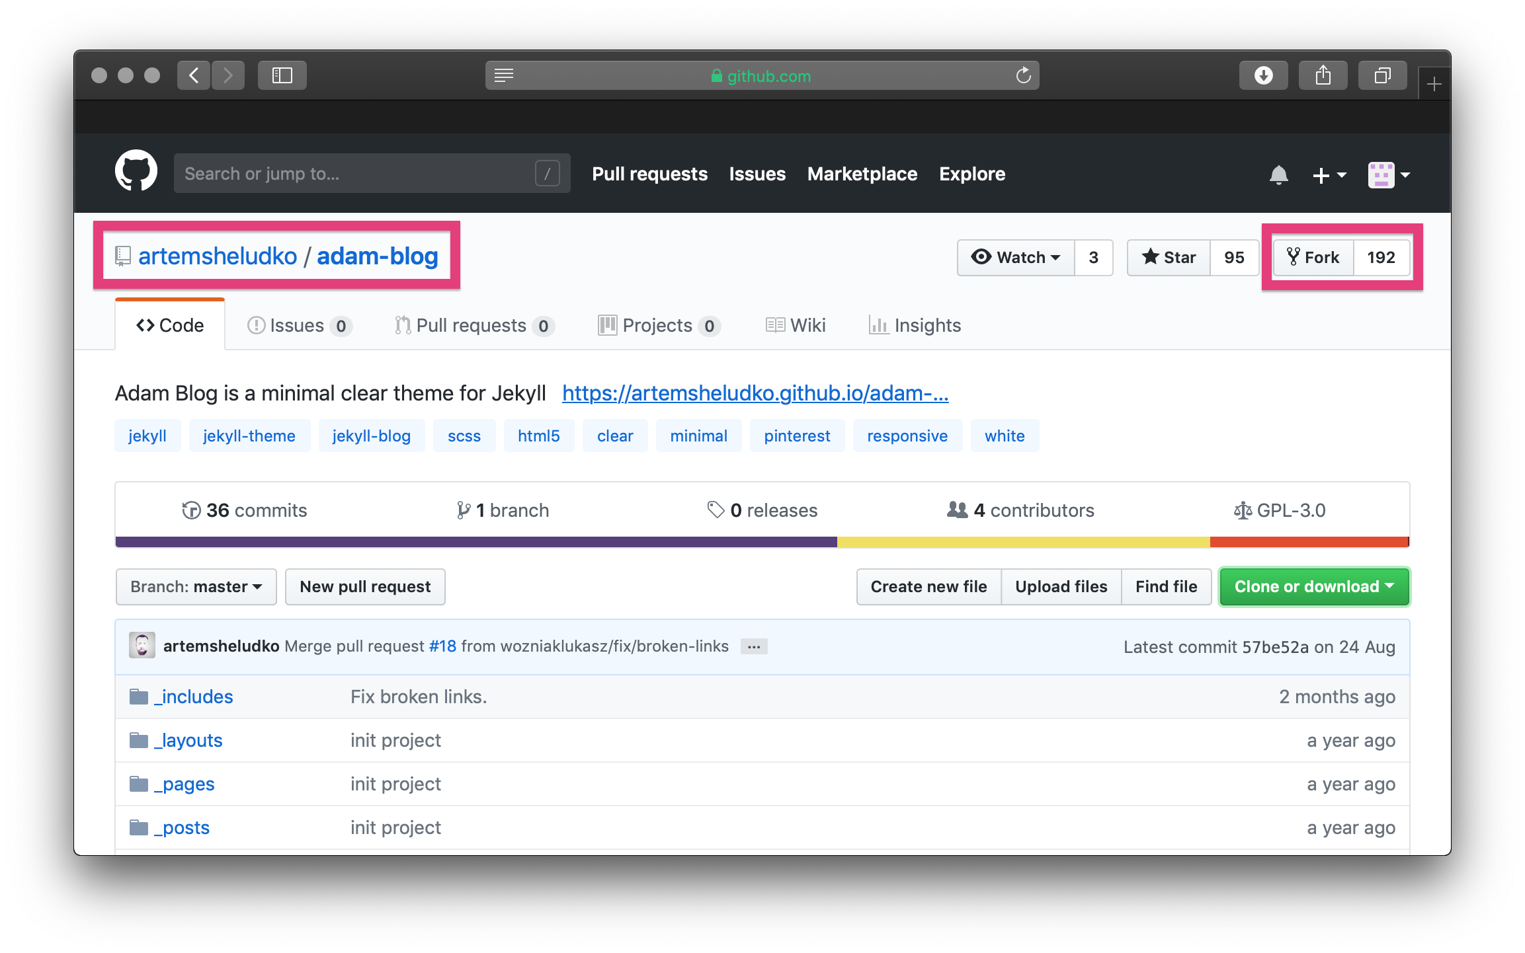
Task: Select the jekyll-theme topic tag
Action: 249,436
